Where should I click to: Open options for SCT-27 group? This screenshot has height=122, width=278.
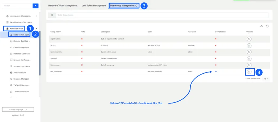click(249, 46)
